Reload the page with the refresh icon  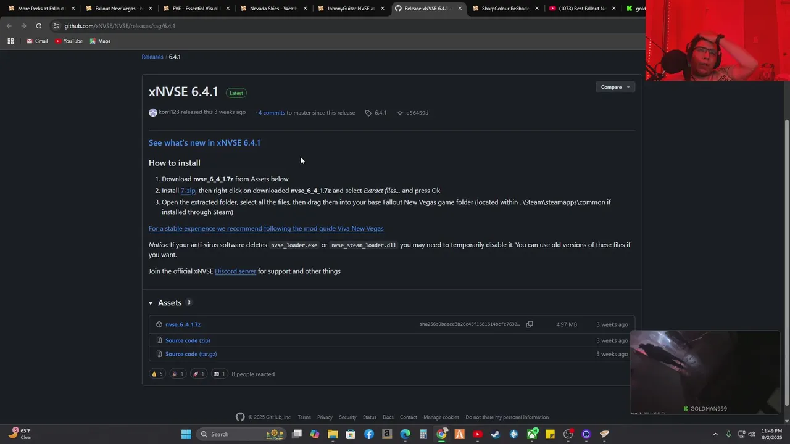38,26
